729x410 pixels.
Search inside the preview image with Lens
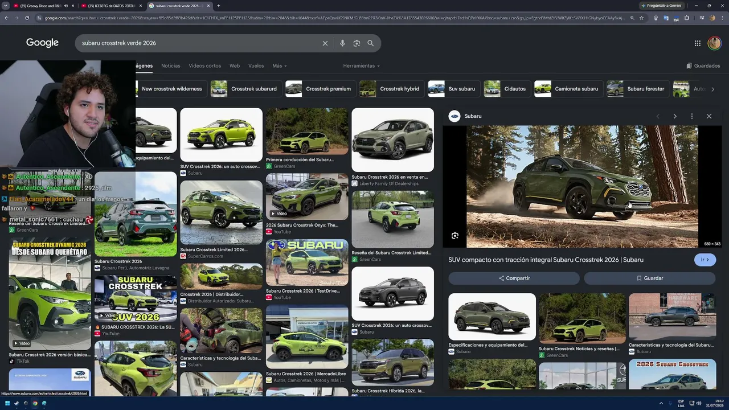454,236
